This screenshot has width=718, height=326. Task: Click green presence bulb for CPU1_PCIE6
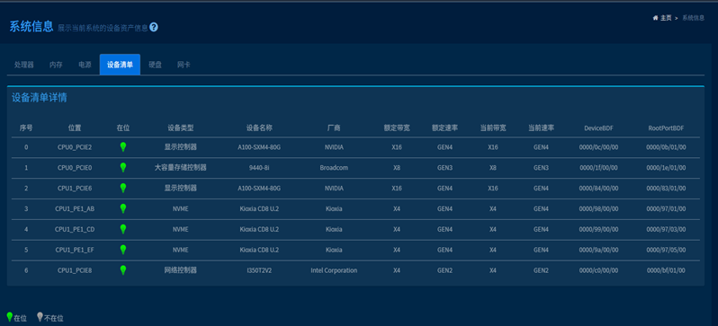coord(122,188)
